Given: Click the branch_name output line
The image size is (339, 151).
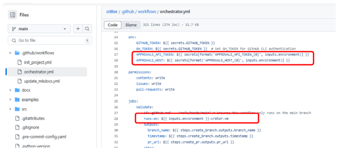Looking at the screenshot, I should pos(204,130).
